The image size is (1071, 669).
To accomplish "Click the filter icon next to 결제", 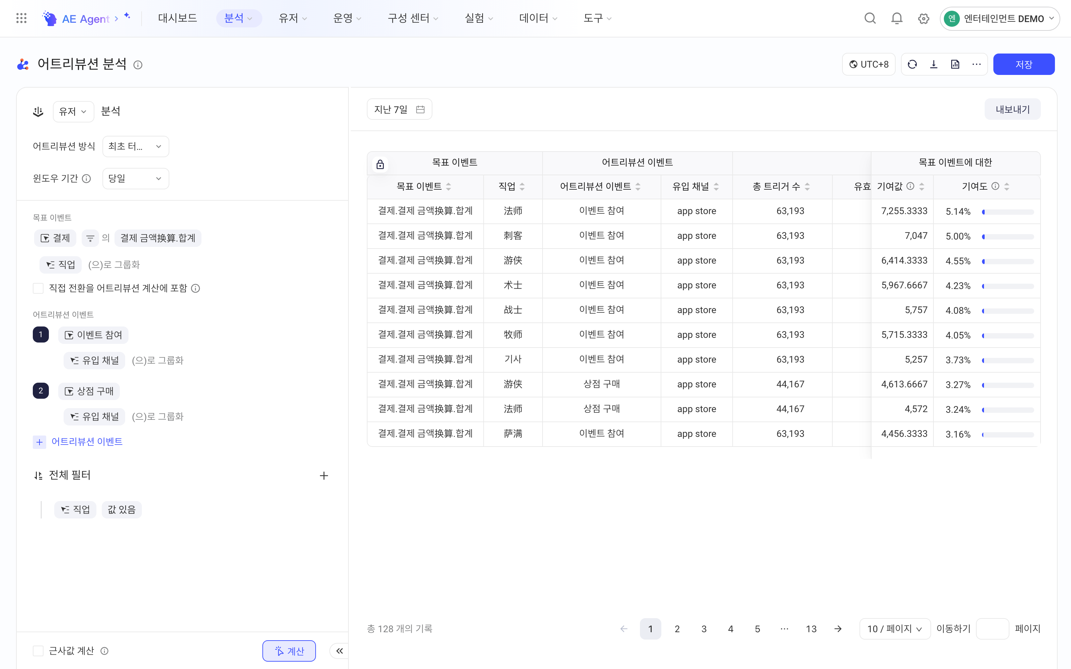I will 90,238.
